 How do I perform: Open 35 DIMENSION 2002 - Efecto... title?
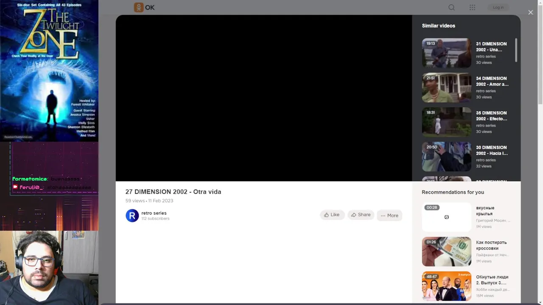tap(492, 116)
